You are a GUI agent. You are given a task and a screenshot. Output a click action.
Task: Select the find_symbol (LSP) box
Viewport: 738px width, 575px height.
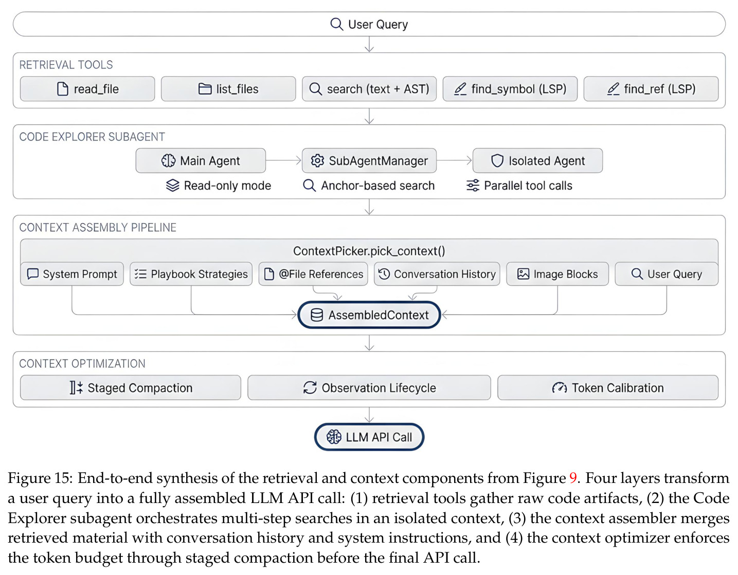[x=510, y=89]
